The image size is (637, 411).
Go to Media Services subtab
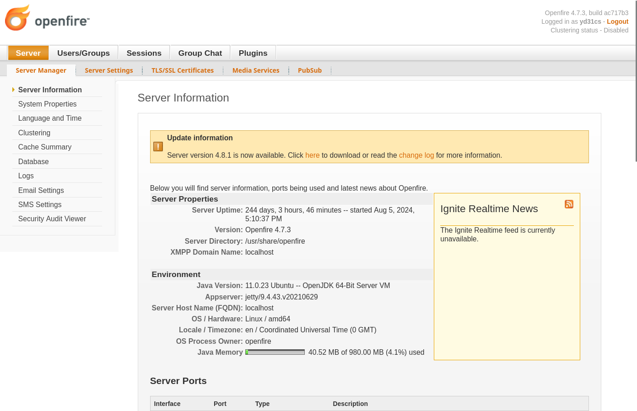(256, 70)
